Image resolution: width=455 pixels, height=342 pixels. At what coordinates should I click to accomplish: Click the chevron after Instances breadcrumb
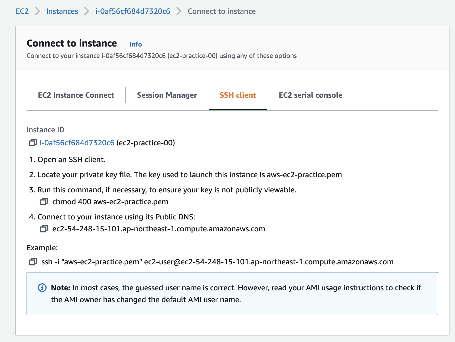coord(86,11)
